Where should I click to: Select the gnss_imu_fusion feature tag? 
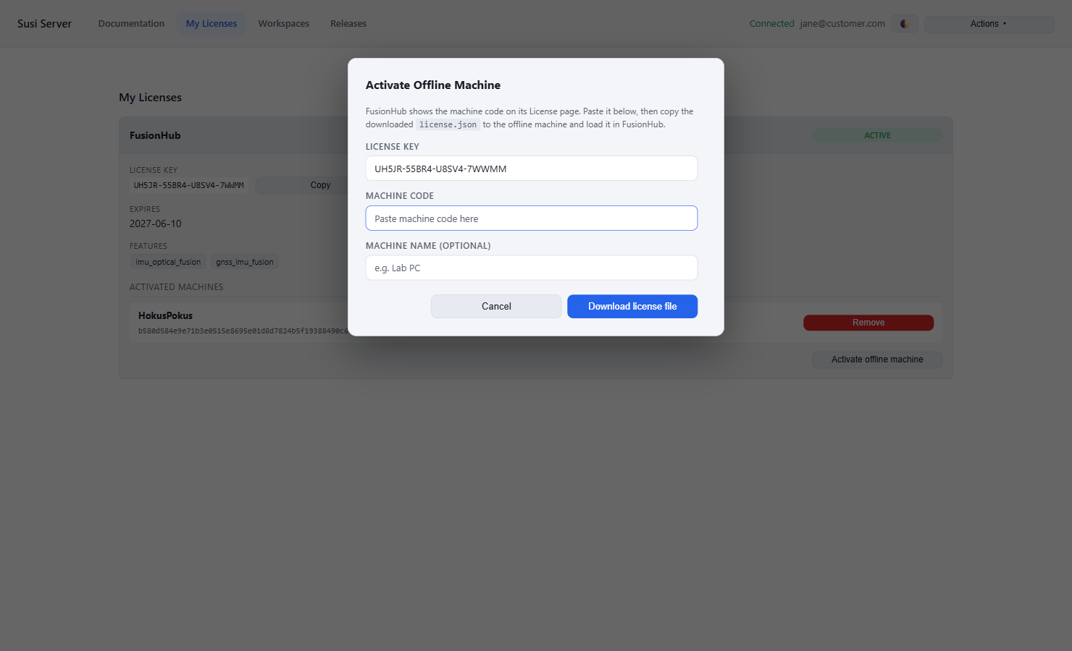(x=245, y=262)
